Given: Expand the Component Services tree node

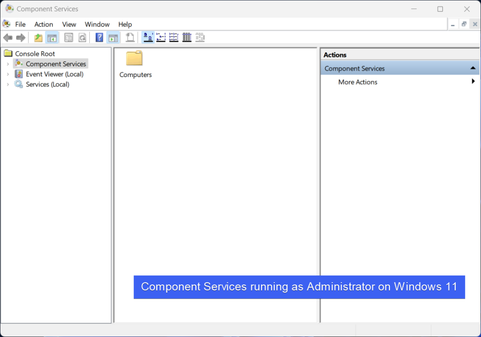Looking at the screenshot, I should click(8, 64).
